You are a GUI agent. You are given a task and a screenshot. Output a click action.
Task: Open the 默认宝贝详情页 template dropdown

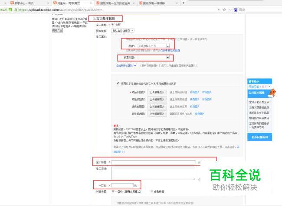click(x=123, y=31)
